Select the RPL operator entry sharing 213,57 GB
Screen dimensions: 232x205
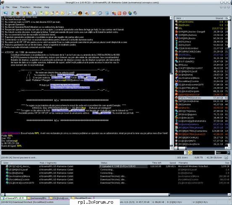201,28
